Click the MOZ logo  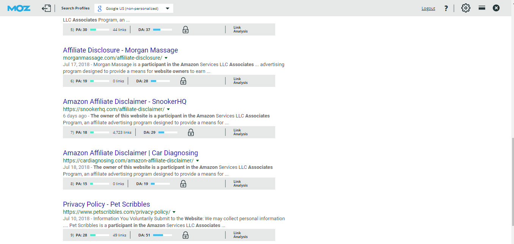point(19,8)
